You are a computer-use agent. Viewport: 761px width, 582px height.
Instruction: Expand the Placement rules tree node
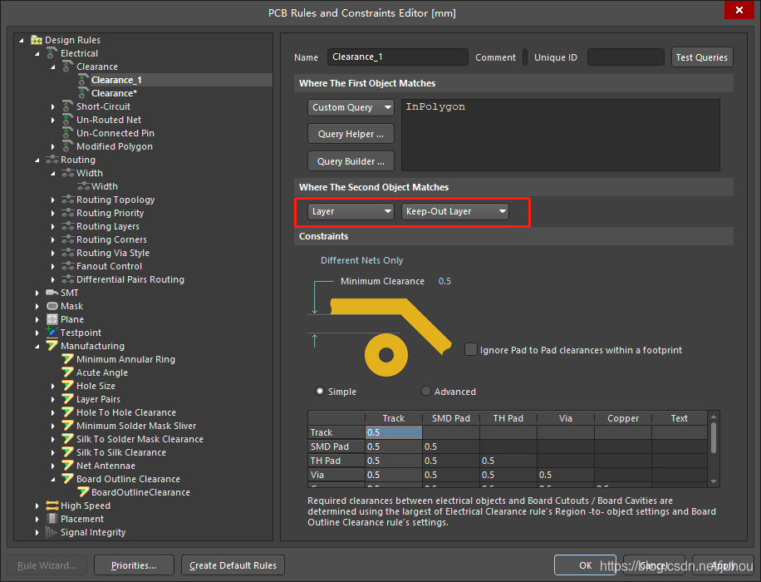37,519
